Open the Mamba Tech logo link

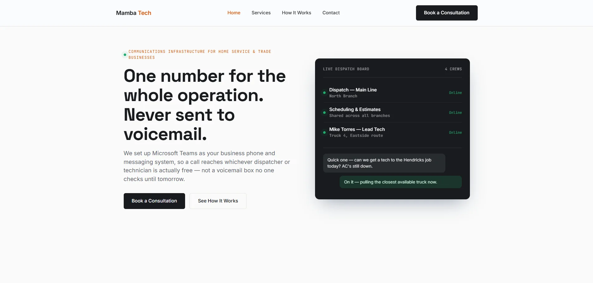coord(133,13)
